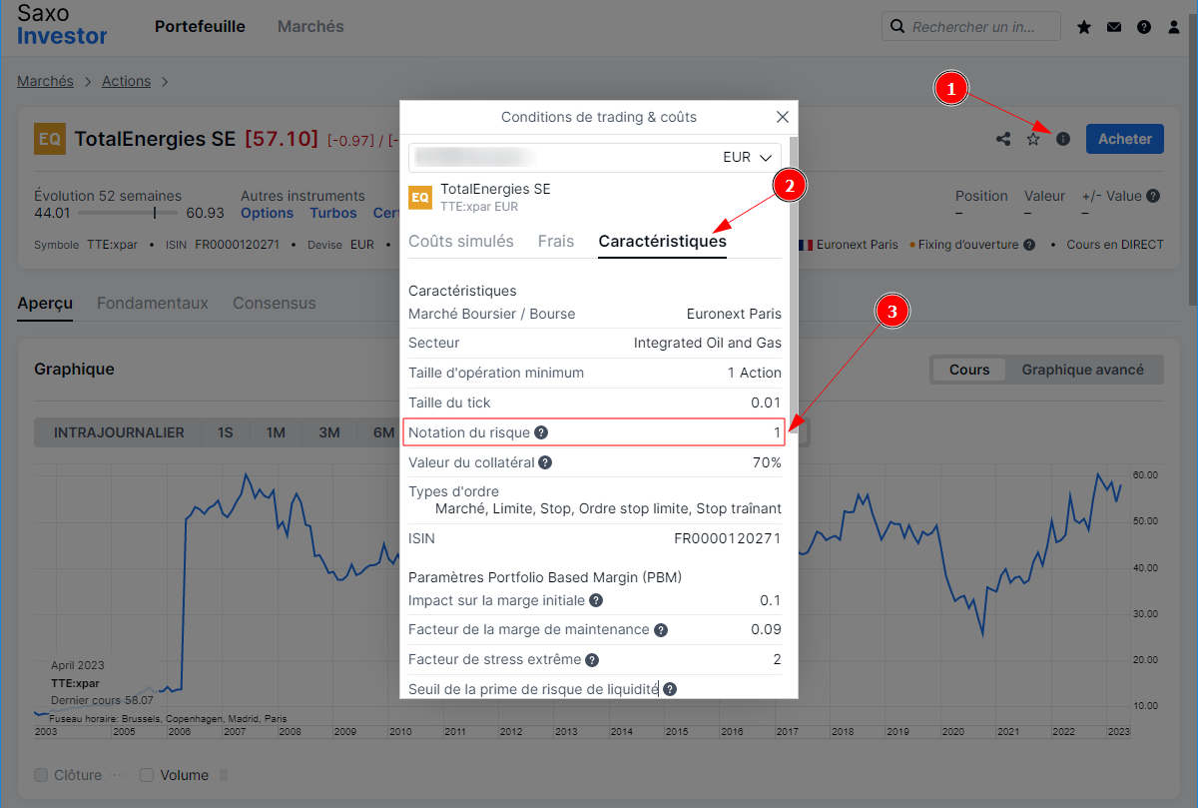The image size is (1198, 808).
Task: Select 6M chart period
Action: point(383,432)
